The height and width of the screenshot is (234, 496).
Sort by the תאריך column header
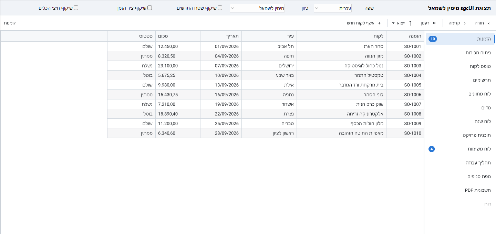coord(221,36)
